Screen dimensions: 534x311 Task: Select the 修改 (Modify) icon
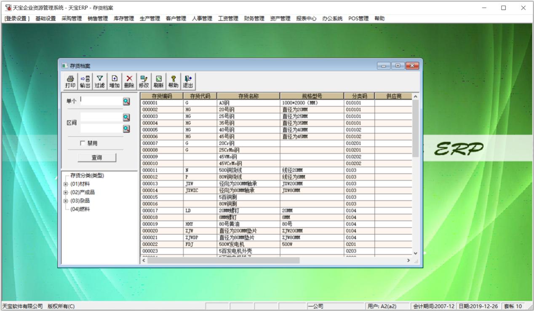pos(143,80)
